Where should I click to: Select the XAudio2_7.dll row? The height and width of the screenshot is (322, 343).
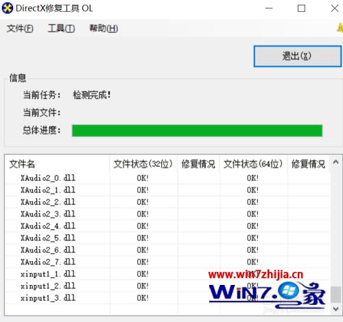pos(167,262)
